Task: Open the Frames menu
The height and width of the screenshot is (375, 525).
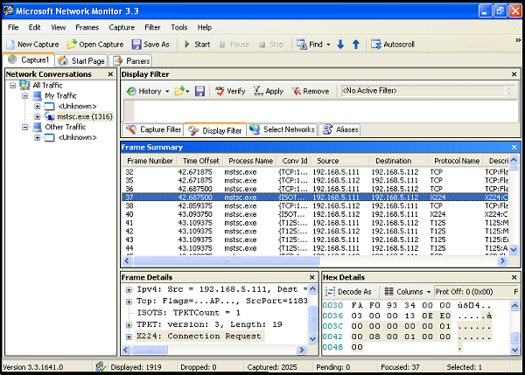Action: (x=87, y=27)
